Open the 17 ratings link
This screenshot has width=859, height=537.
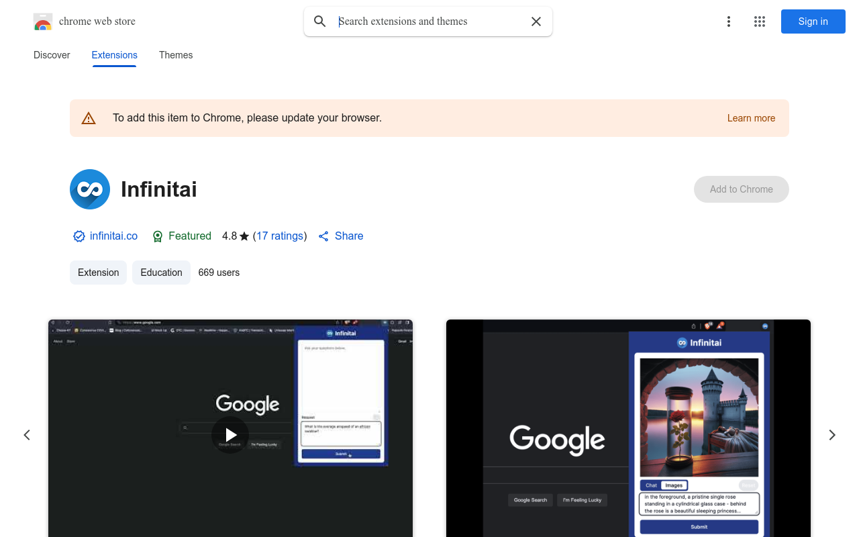tap(280, 236)
